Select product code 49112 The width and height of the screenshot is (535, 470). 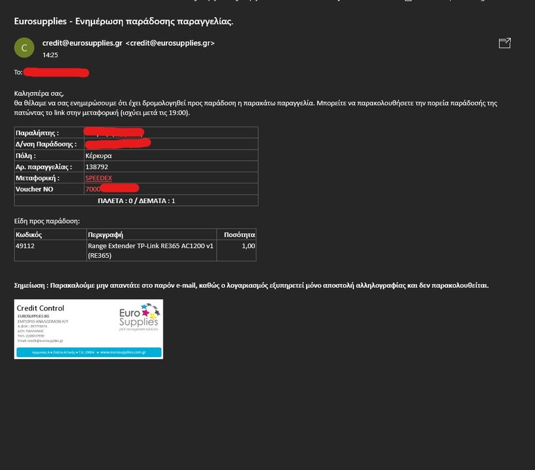[25, 245]
